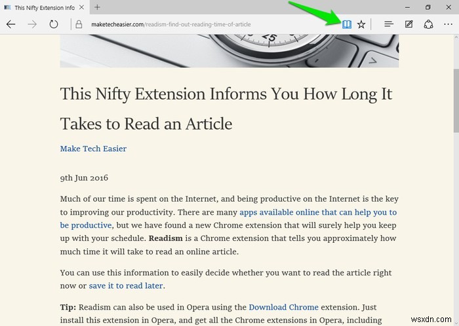Open save it to read later link
This screenshot has width=459, height=326.
(126, 285)
